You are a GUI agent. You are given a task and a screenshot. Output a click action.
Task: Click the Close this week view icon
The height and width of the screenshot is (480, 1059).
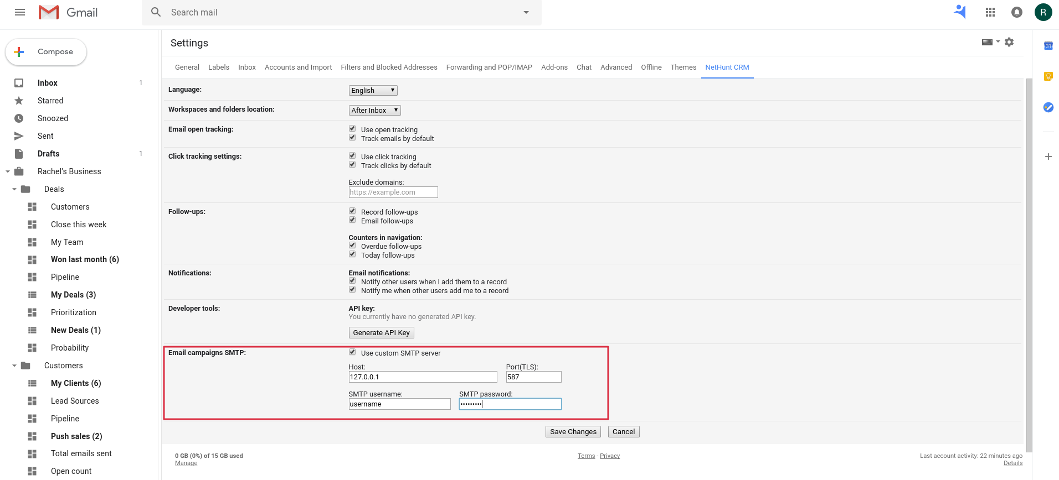(x=32, y=225)
